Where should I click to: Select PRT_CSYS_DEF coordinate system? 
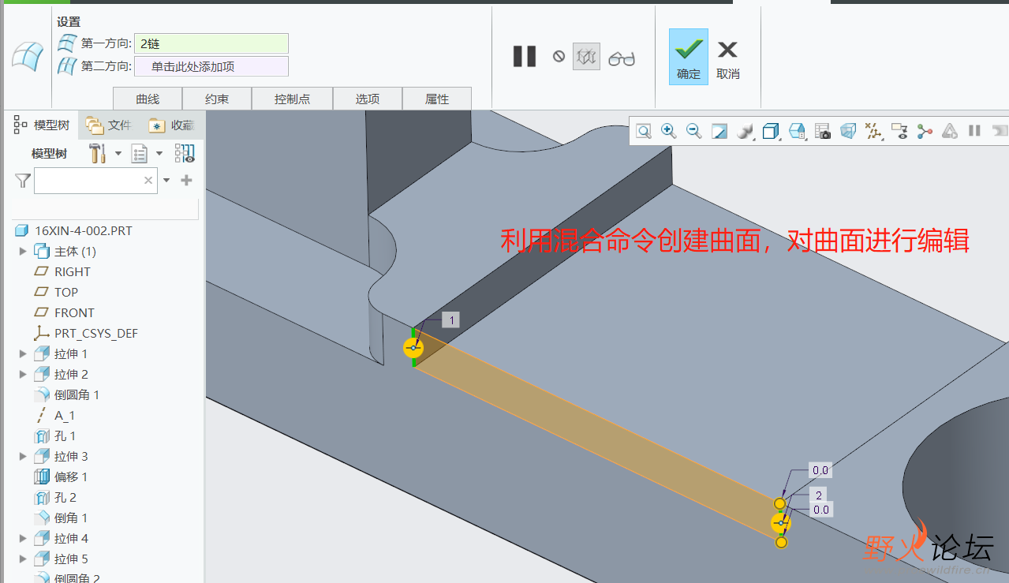click(96, 333)
